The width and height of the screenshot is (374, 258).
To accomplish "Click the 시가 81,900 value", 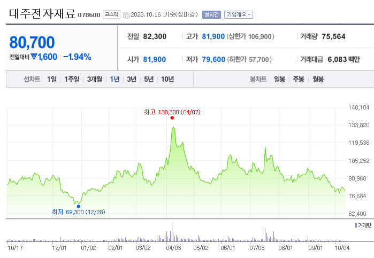I will pos(154,59).
